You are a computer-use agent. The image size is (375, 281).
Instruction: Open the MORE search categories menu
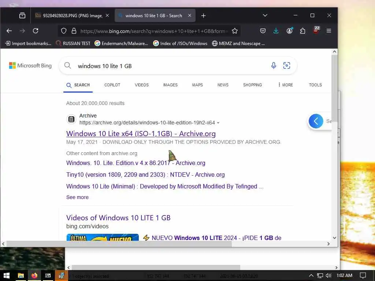coord(286,85)
